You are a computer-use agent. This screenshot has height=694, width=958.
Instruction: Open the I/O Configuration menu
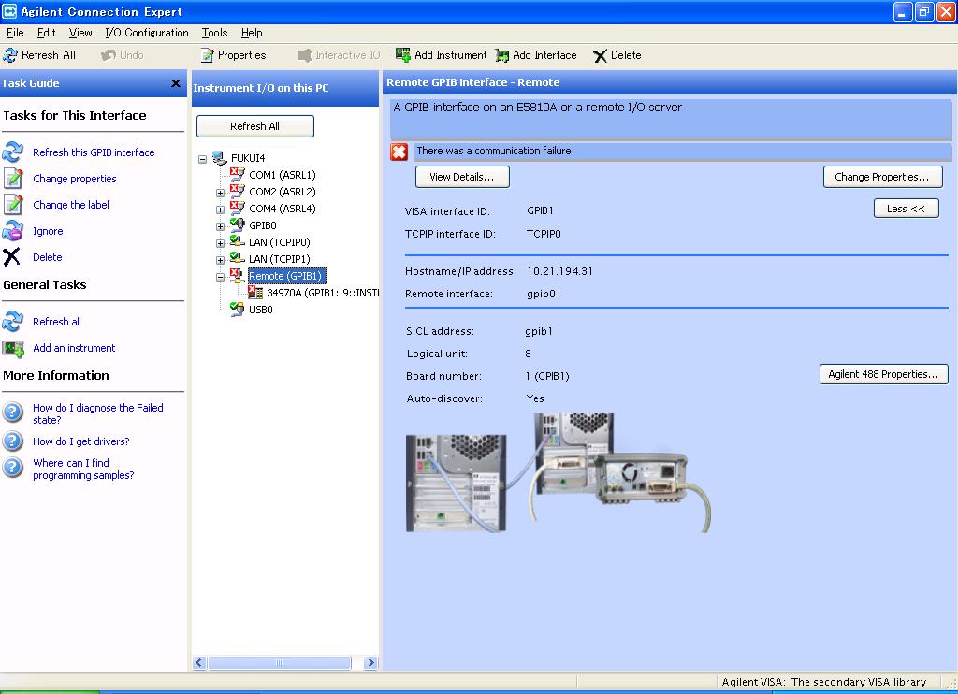click(x=147, y=33)
